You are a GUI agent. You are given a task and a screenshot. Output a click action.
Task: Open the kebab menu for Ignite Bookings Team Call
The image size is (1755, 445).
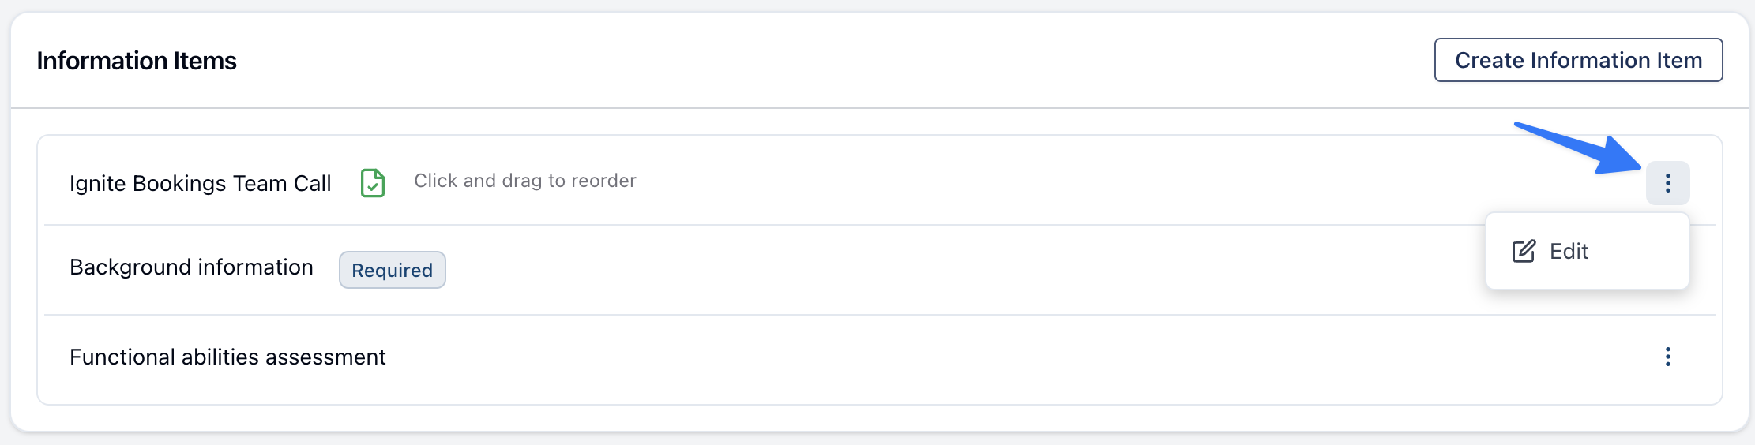pyautogui.click(x=1667, y=183)
